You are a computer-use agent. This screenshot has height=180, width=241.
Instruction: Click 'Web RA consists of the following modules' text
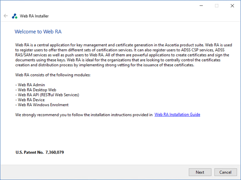[x=53, y=75]
